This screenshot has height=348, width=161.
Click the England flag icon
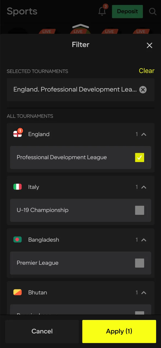pos(17,134)
